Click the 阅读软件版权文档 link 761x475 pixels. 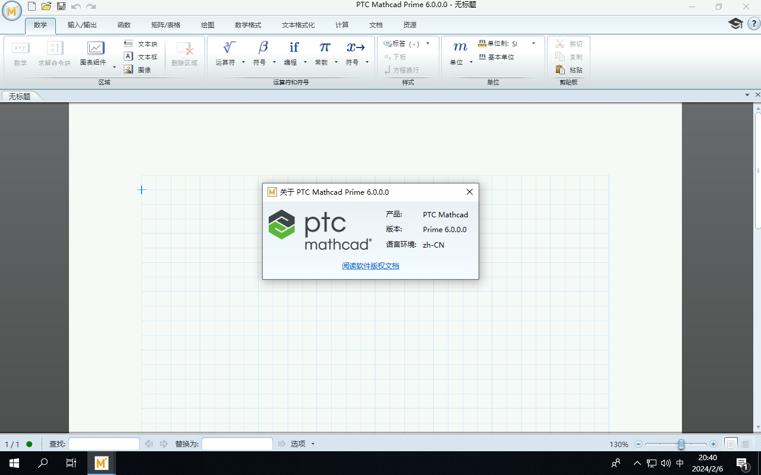click(x=370, y=265)
